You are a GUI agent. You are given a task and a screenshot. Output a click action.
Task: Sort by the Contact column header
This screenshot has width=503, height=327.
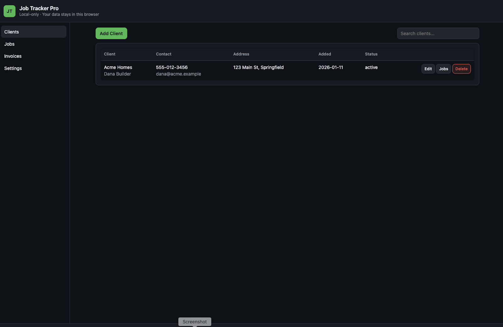pos(163,54)
